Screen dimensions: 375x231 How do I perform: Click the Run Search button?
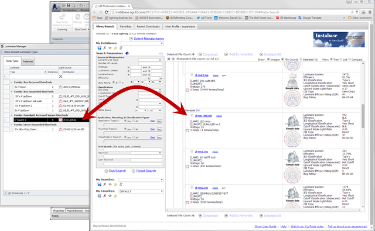tap(115, 171)
